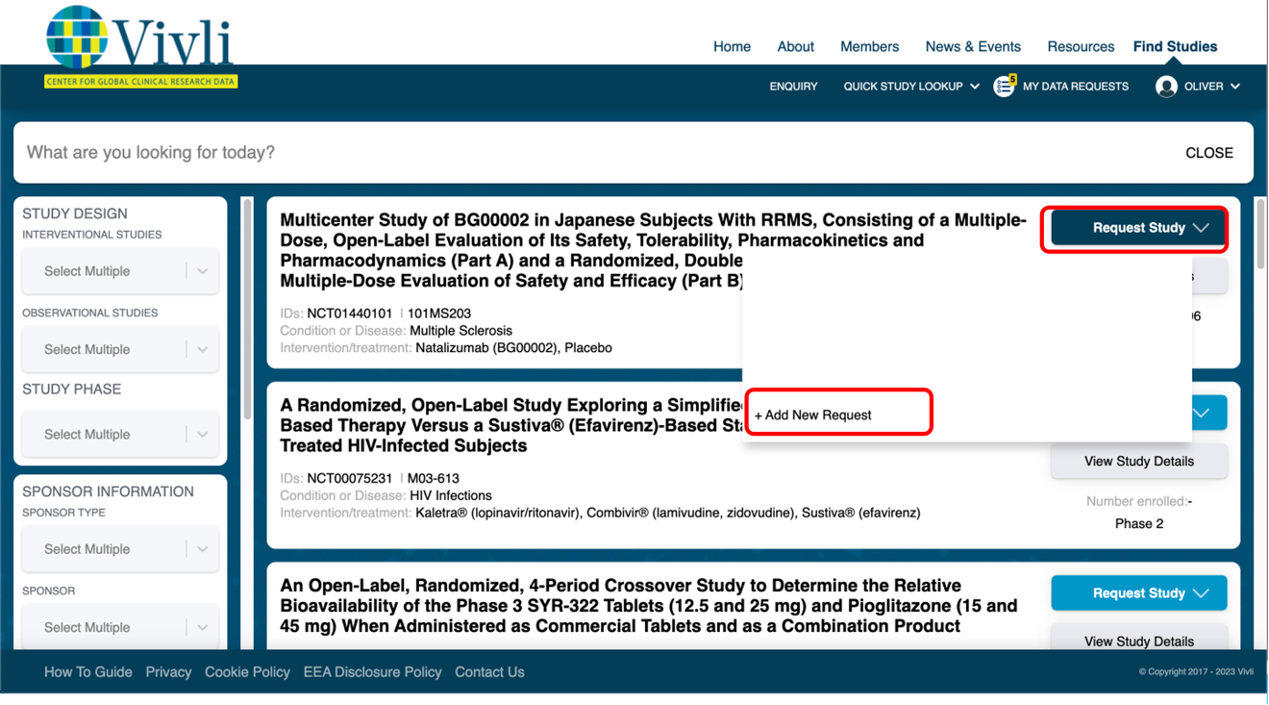1269x705 pixels.
Task: Open the How To Guide link
Action: (x=88, y=672)
